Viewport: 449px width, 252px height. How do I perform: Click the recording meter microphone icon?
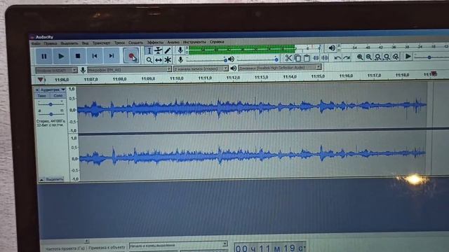pyautogui.click(x=180, y=50)
